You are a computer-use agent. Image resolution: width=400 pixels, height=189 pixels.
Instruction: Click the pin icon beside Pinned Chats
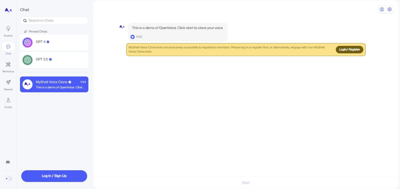pyautogui.click(x=25, y=31)
